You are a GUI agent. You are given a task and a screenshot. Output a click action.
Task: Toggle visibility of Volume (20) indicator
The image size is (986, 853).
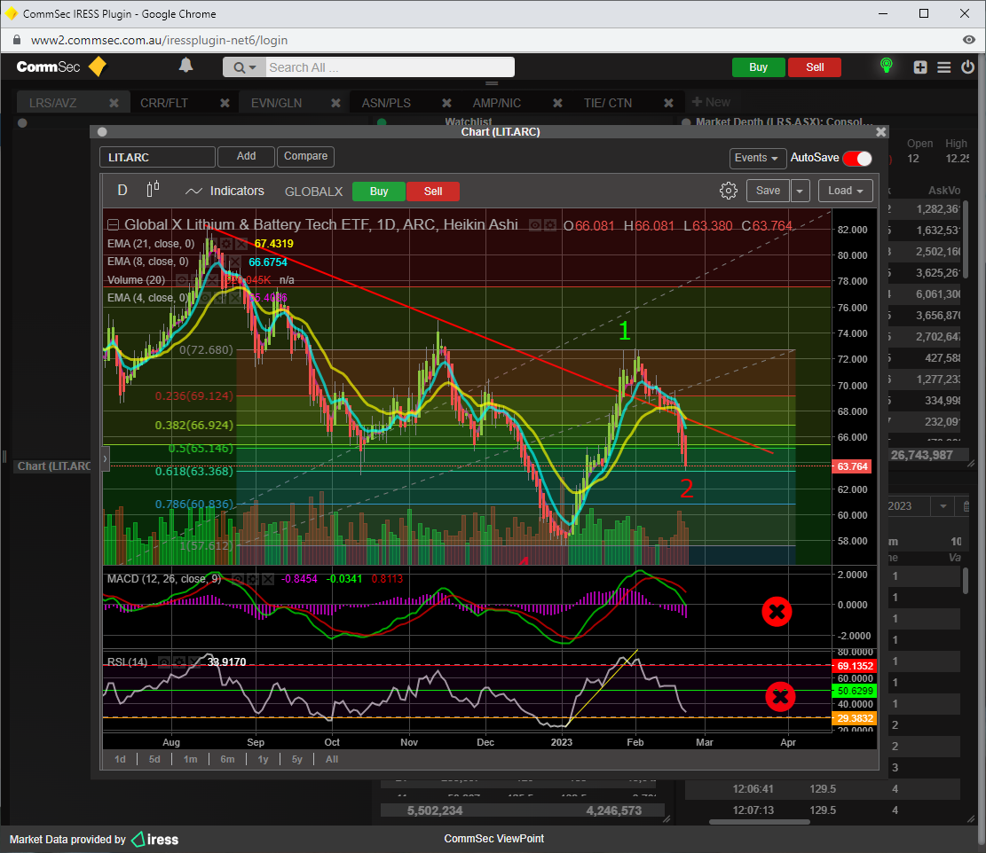[x=182, y=280]
